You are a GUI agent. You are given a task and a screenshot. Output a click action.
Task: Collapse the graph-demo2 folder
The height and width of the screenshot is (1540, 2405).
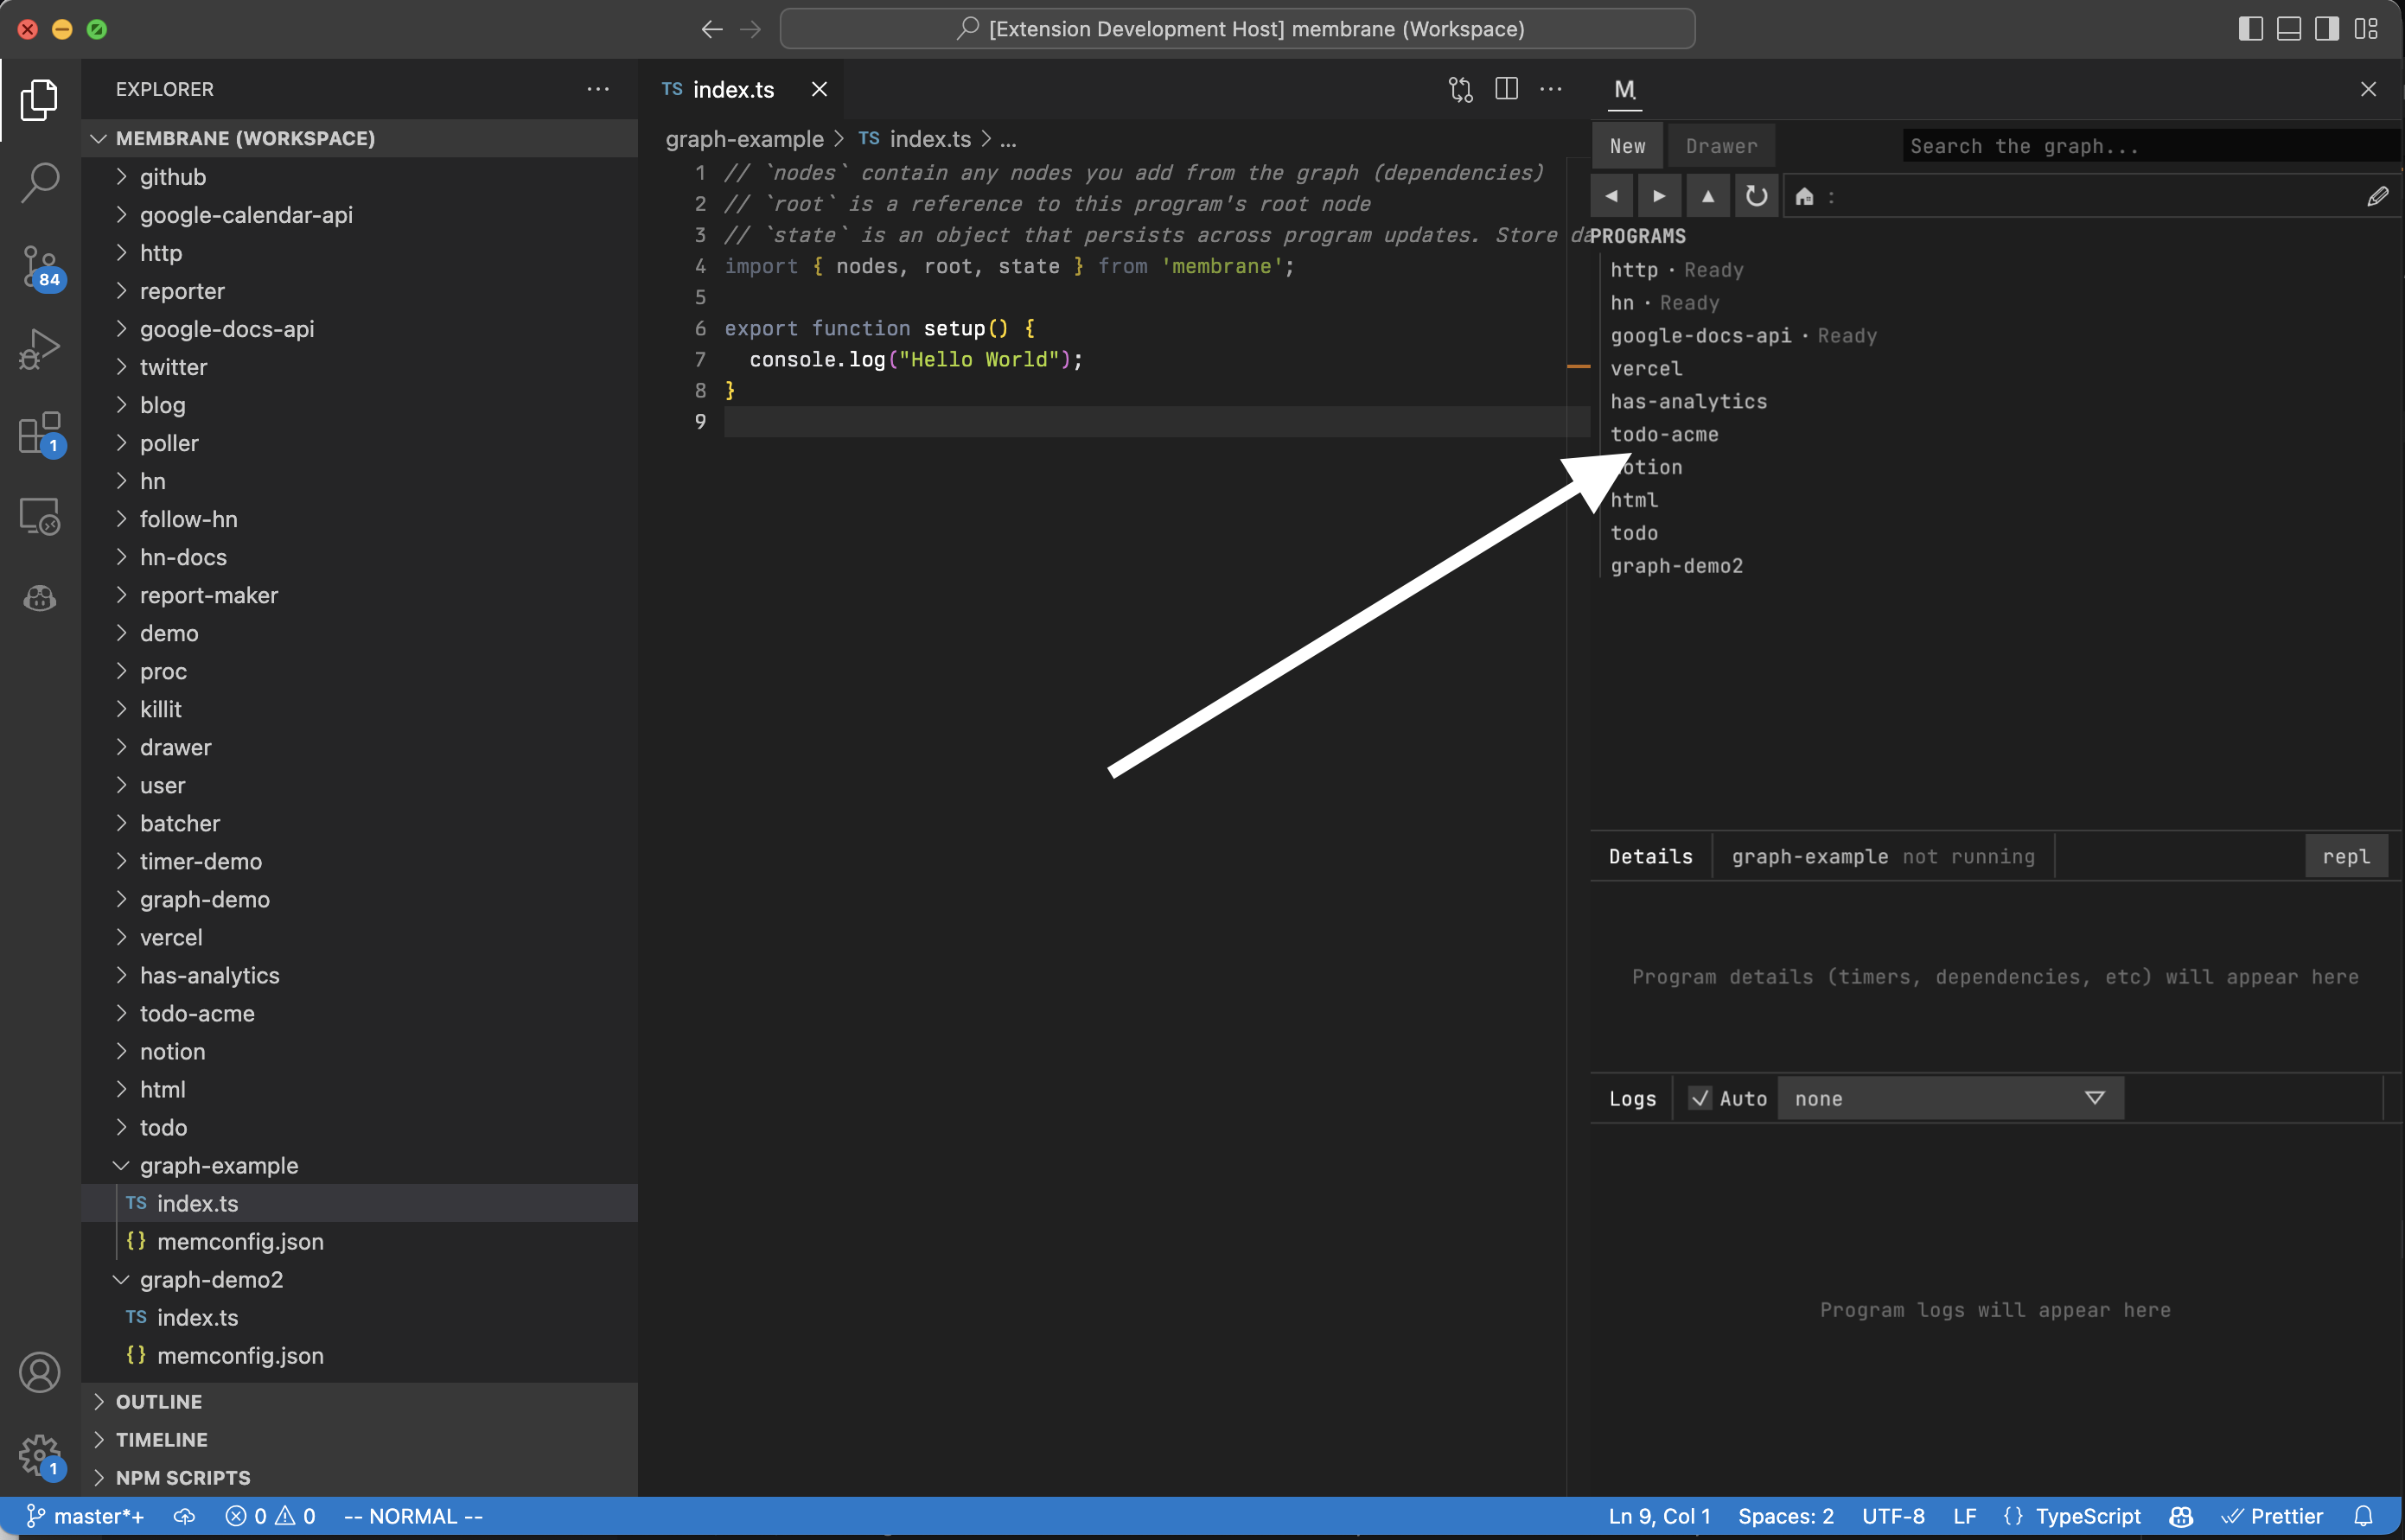[359, 1279]
